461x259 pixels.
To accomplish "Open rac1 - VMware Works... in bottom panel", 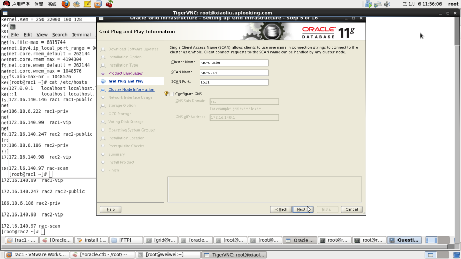I will click(36, 255).
